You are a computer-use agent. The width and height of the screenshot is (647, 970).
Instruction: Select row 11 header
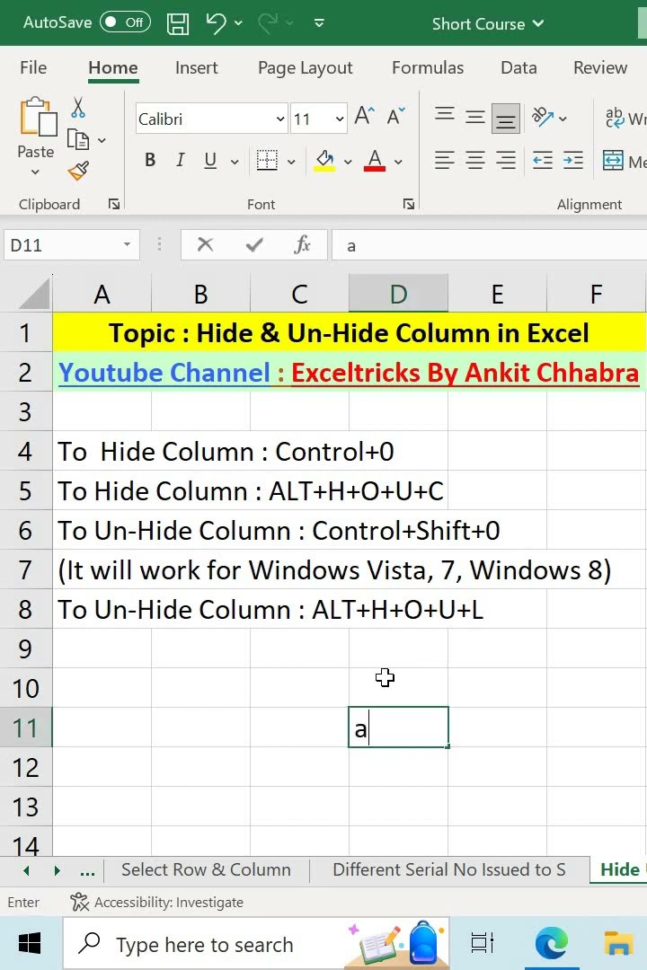[26, 727]
